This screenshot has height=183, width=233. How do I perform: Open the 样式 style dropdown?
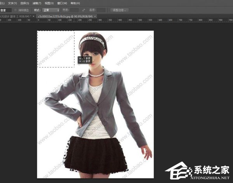52,9
